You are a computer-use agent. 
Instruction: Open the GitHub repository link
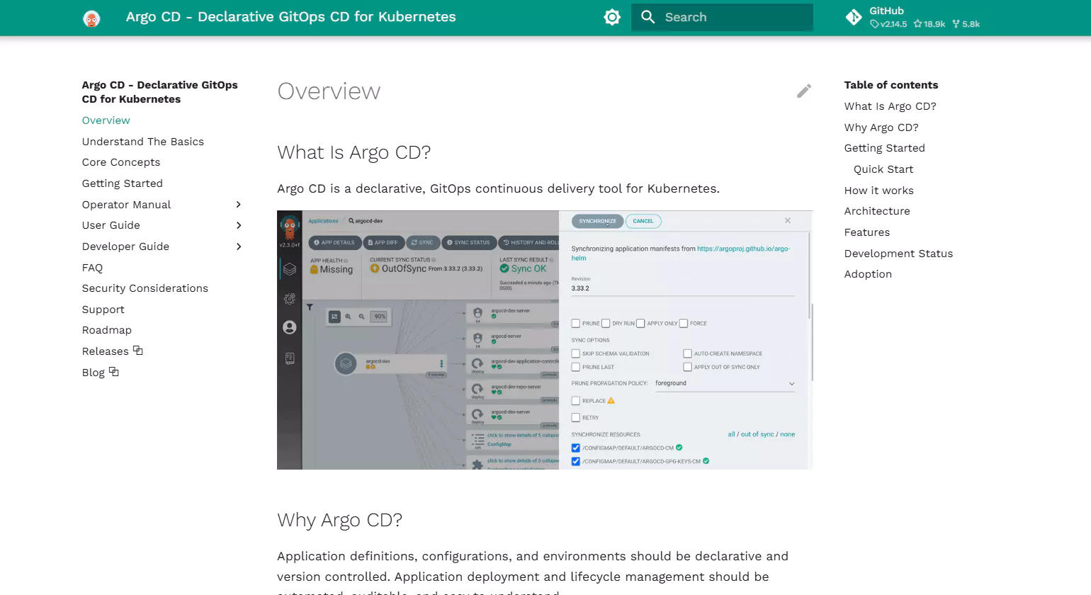pyautogui.click(x=912, y=17)
